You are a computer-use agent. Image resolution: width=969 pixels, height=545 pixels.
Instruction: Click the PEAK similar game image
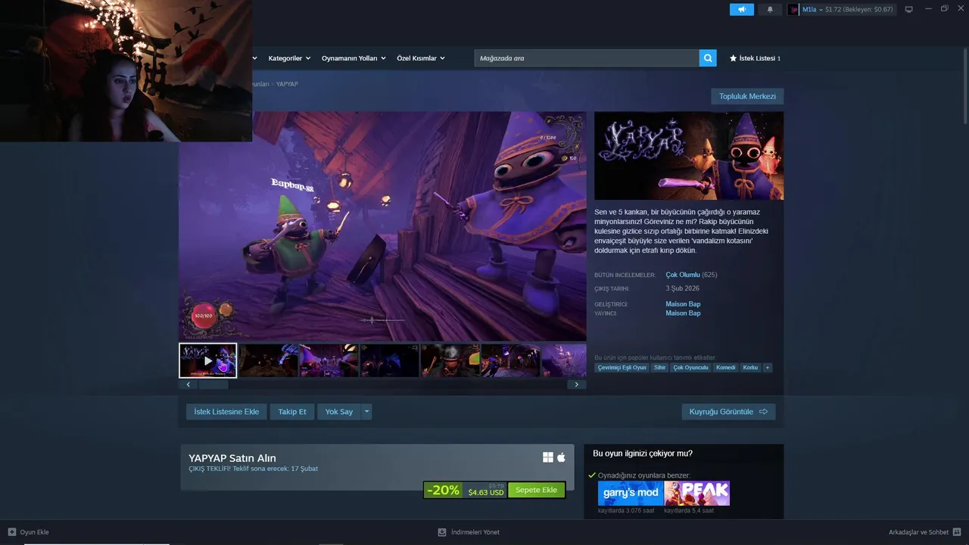[697, 493]
